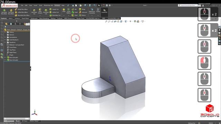Toggle the menu bar pin icon
Screen dimensions: 221x124
[68, 6]
